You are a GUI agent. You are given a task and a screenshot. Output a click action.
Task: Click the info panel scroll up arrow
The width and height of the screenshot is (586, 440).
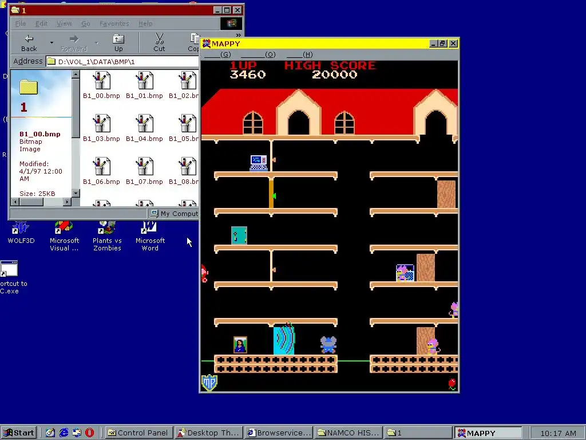[x=76, y=74]
